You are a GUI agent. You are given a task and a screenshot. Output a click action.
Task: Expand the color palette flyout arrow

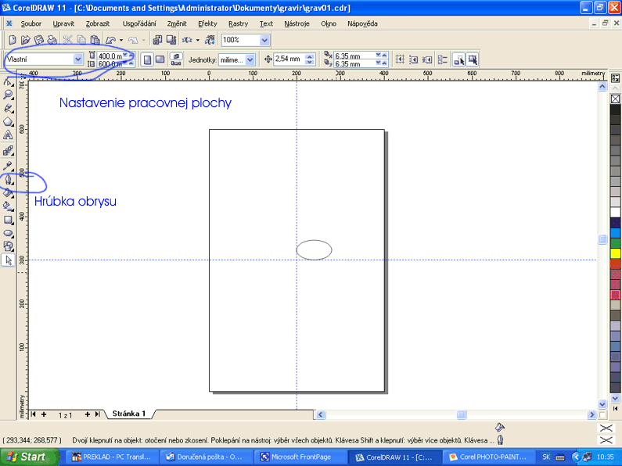[615, 408]
